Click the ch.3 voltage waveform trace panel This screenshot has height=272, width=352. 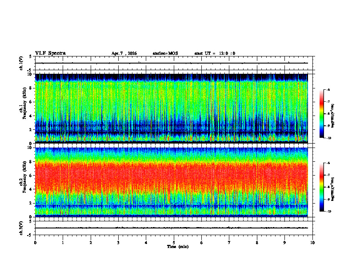tap(174, 228)
